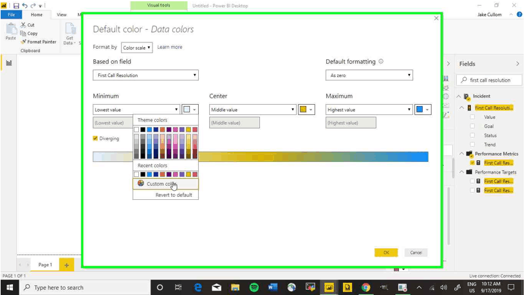Click the Cancel button
Screen dimensions: 525x295
(416, 253)
